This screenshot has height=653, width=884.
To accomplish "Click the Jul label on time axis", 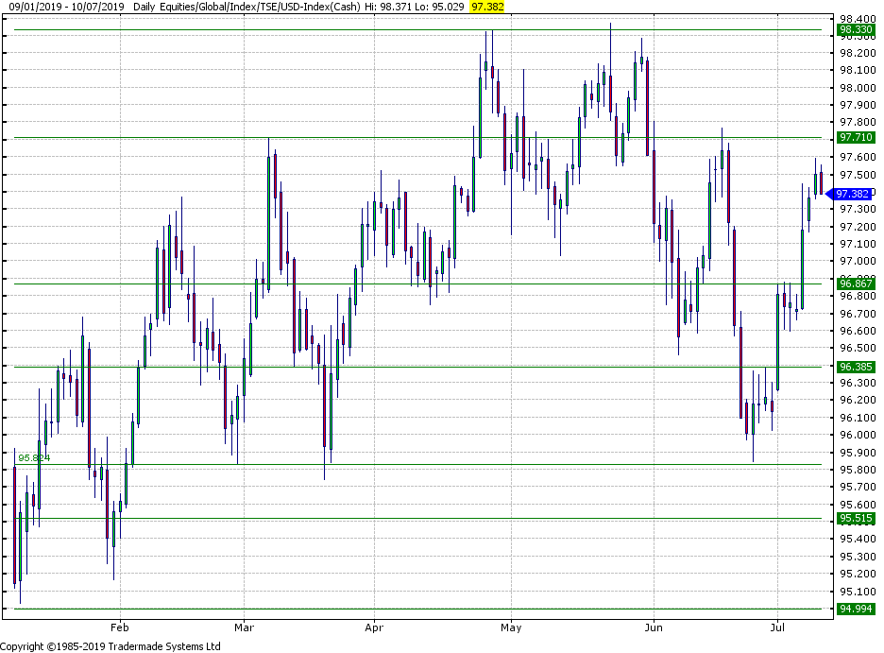I will click(x=778, y=627).
